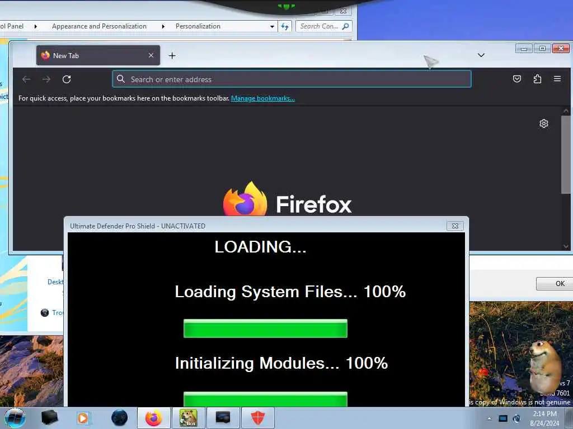Open the black box app in taskbar

pos(49,418)
